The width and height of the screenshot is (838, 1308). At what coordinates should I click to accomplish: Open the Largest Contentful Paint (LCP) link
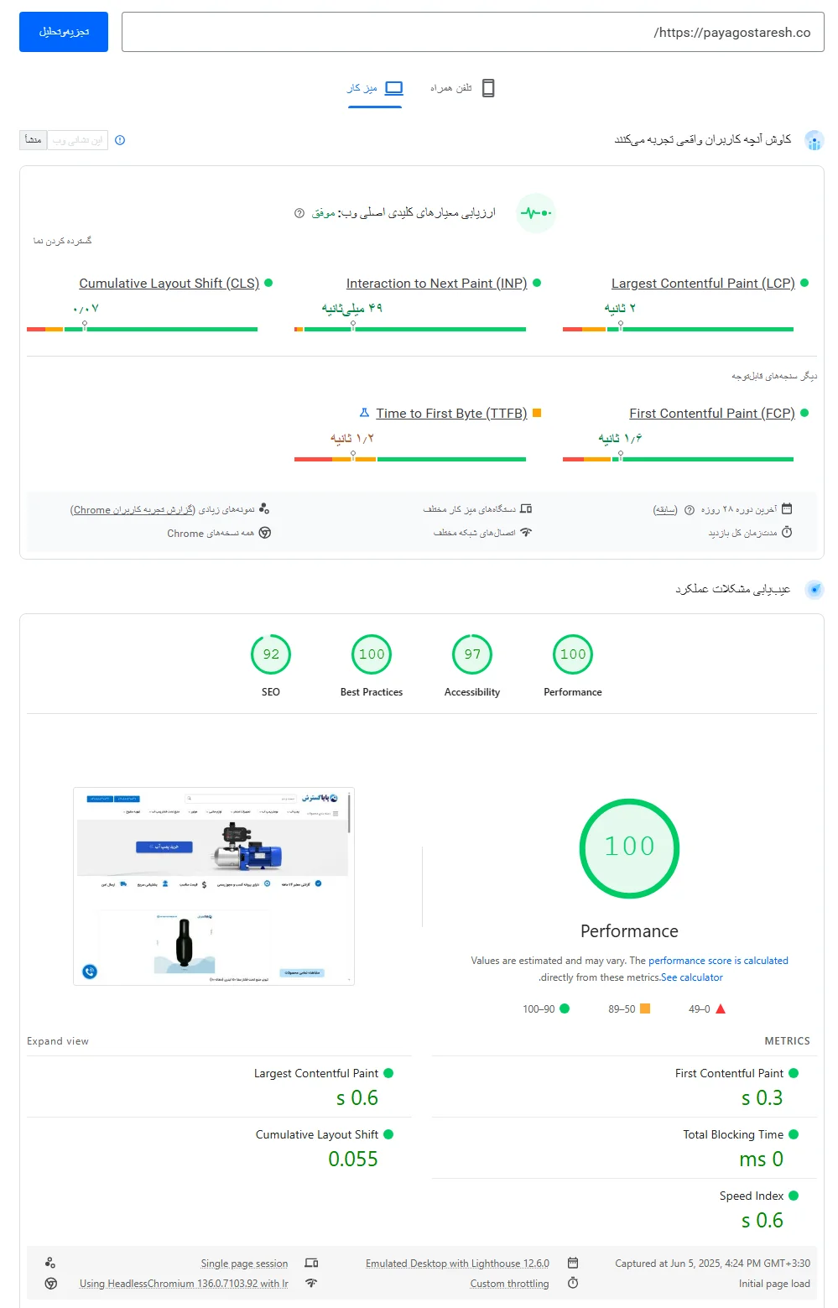[x=703, y=284]
